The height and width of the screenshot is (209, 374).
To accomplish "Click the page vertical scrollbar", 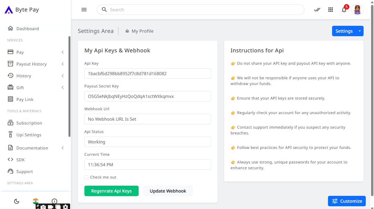I will 372,100.
